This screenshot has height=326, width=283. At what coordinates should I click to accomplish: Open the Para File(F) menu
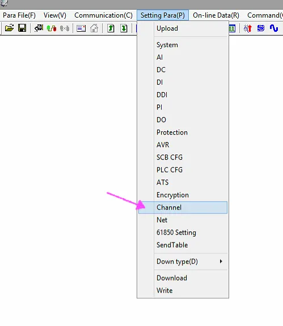pos(19,15)
